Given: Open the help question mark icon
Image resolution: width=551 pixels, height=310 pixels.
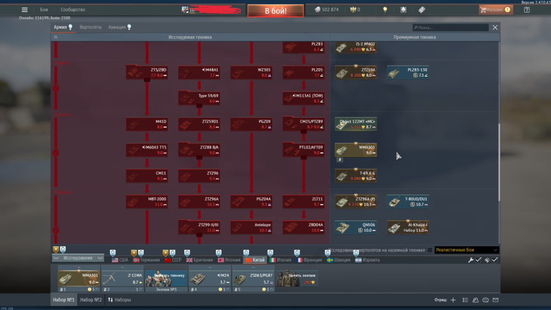Looking at the screenshot, I should [527, 10].
